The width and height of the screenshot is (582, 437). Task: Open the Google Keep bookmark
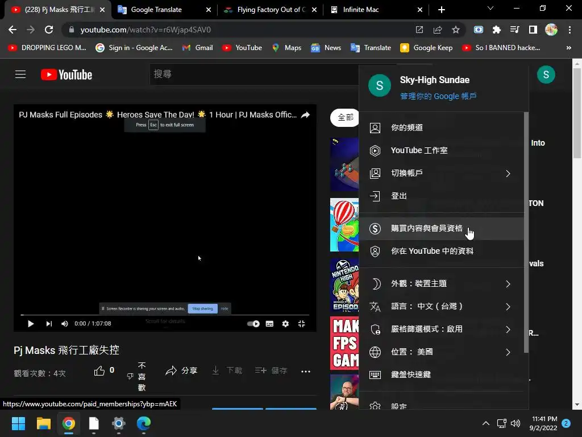coord(426,48)
